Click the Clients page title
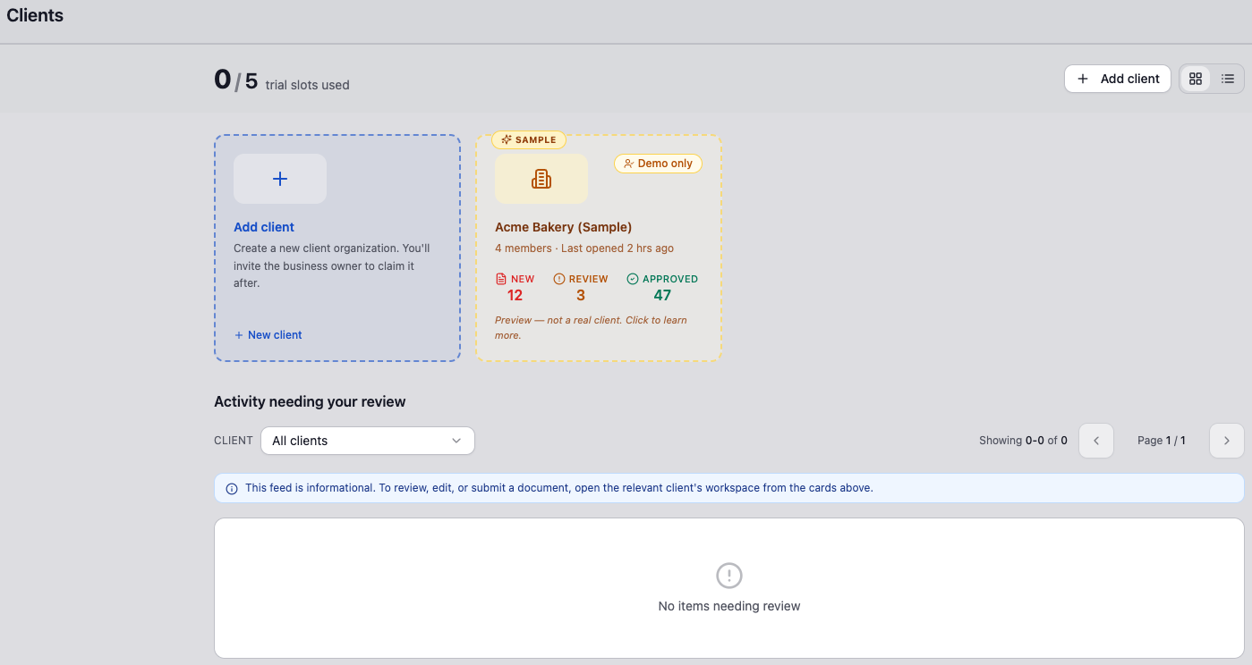 point(35,15)
